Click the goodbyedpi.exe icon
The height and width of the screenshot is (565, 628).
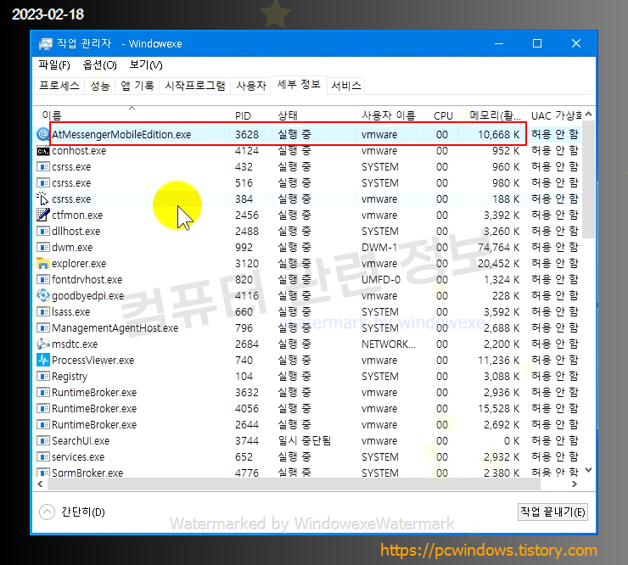(x=42, y=295)
